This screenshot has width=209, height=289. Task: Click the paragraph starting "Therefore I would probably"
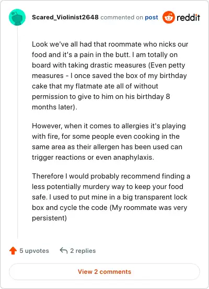(x=111, y=197)
